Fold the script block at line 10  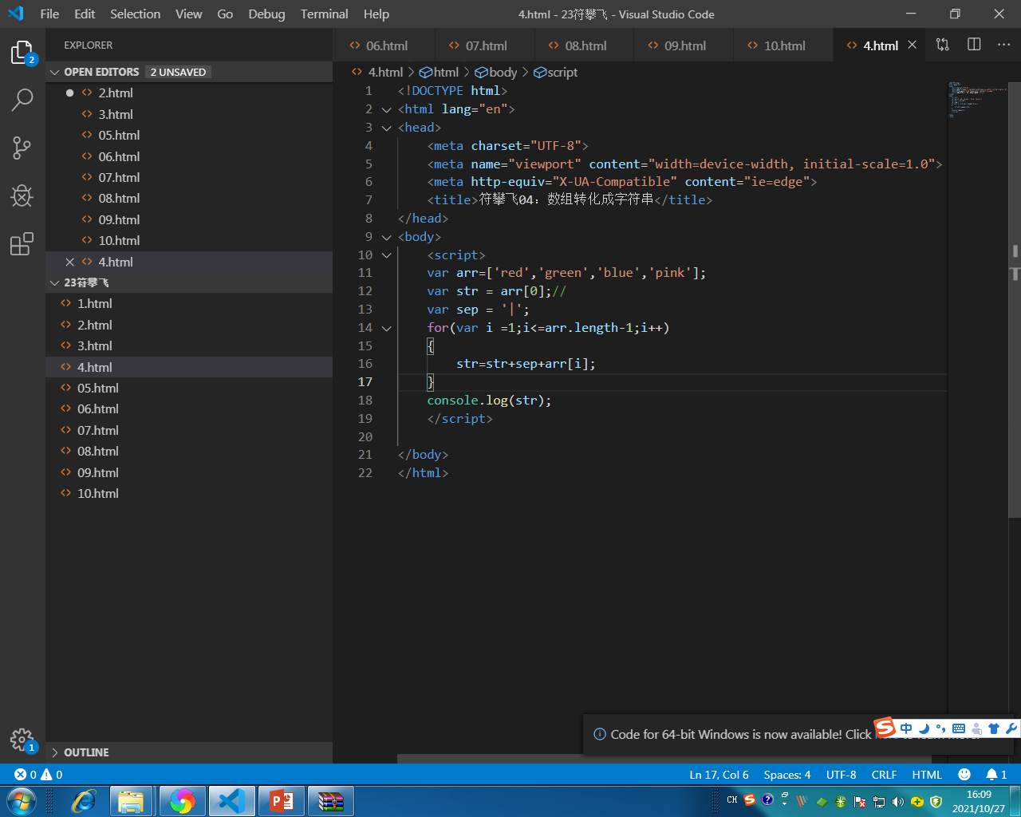[387, 255]
